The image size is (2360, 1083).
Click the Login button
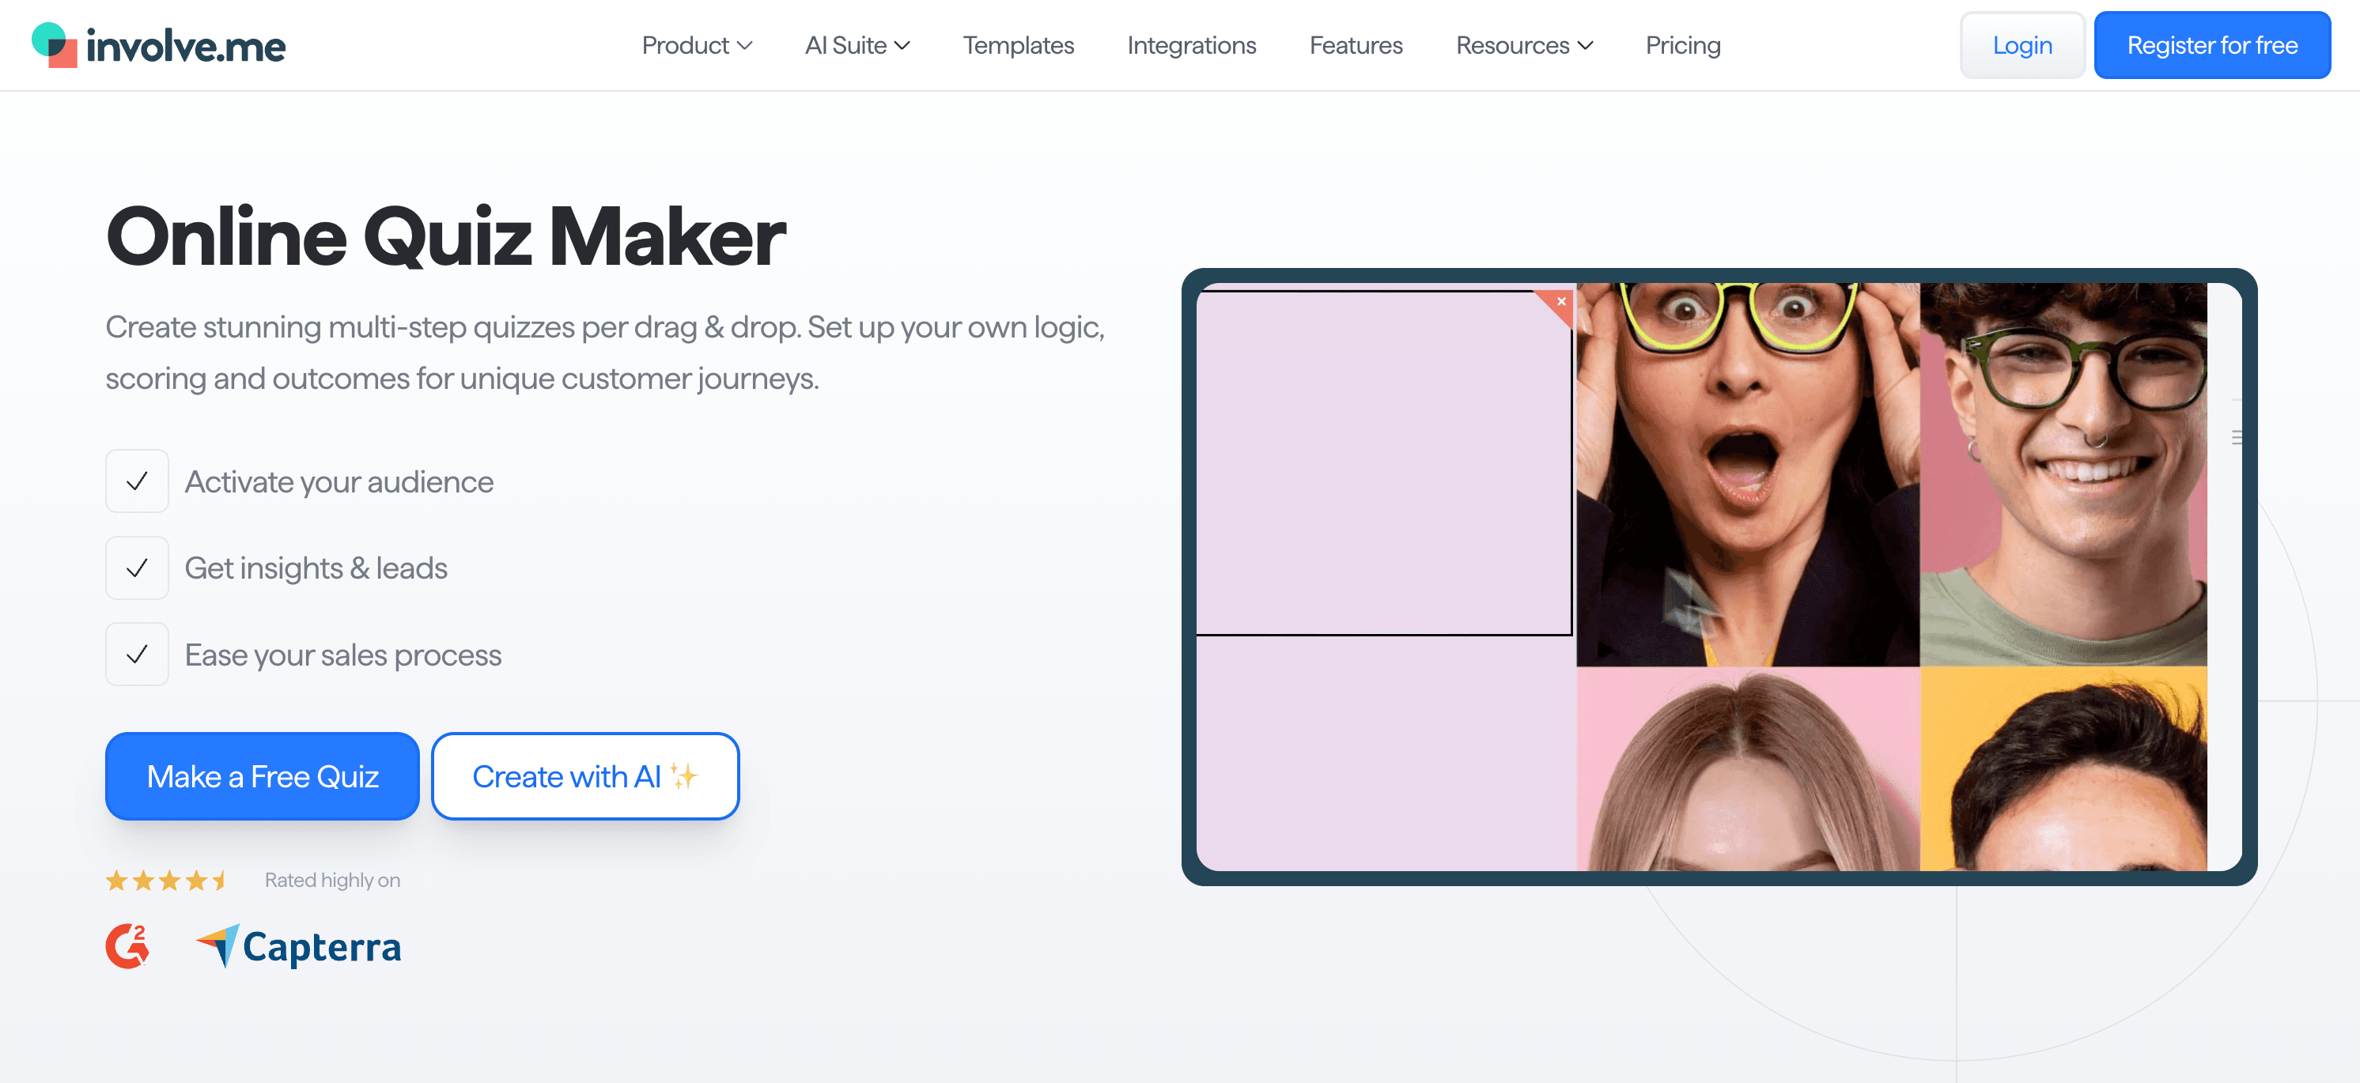pyautogui.click(x=2022, y=45)
